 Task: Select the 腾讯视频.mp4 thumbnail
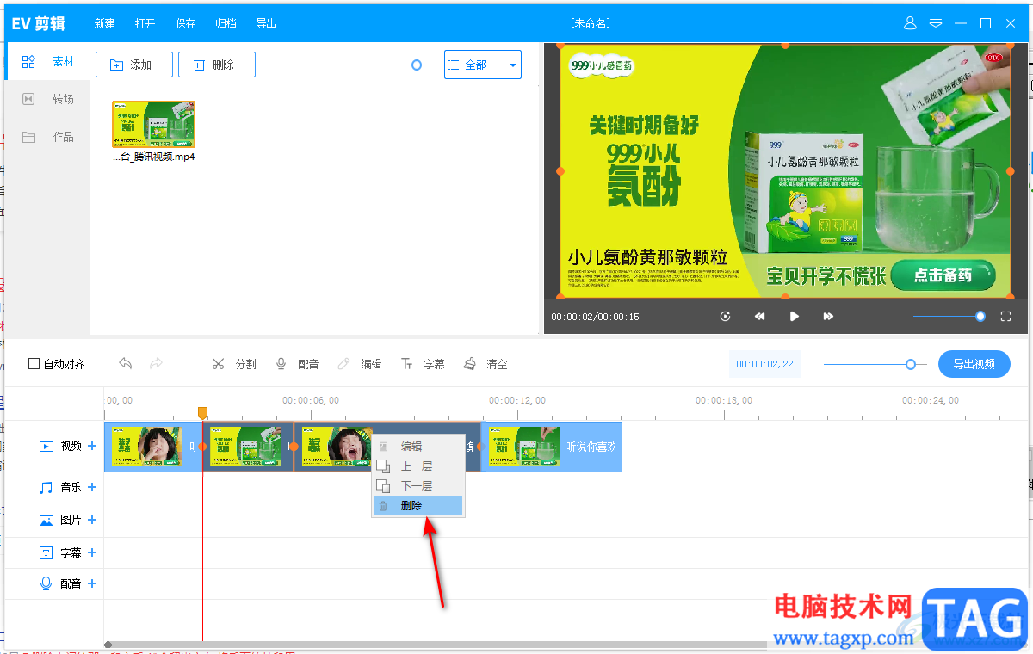point(154,124)
